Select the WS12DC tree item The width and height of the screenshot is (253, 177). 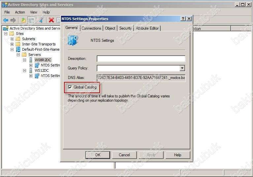coord(42,70)
